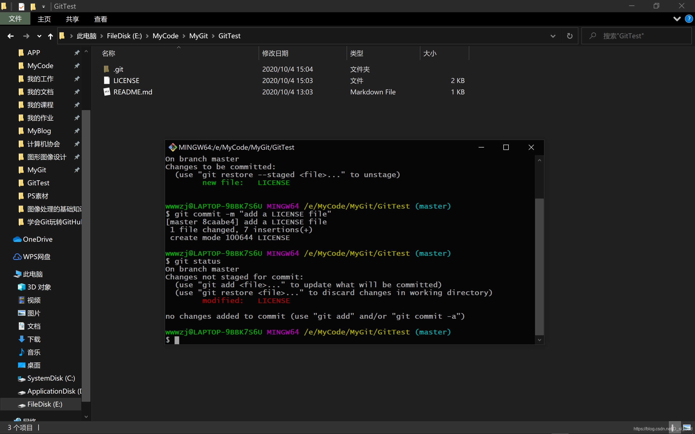This screenshot has width=695, height=434.
Task: Click the properties checkmark icon in title bar
Action: click(21, 6)
